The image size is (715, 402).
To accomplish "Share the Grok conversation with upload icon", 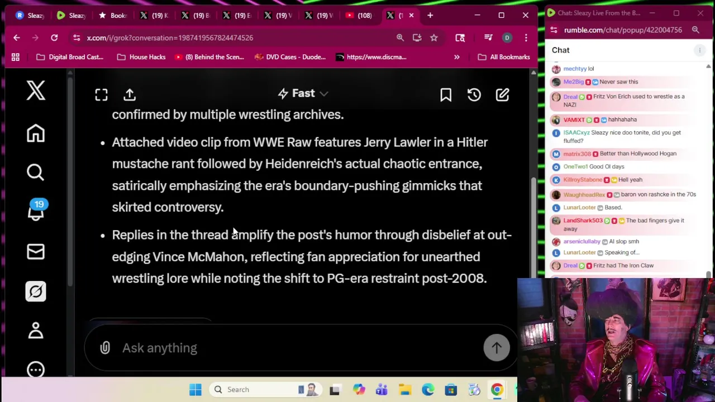I will (x=130, y=95).
